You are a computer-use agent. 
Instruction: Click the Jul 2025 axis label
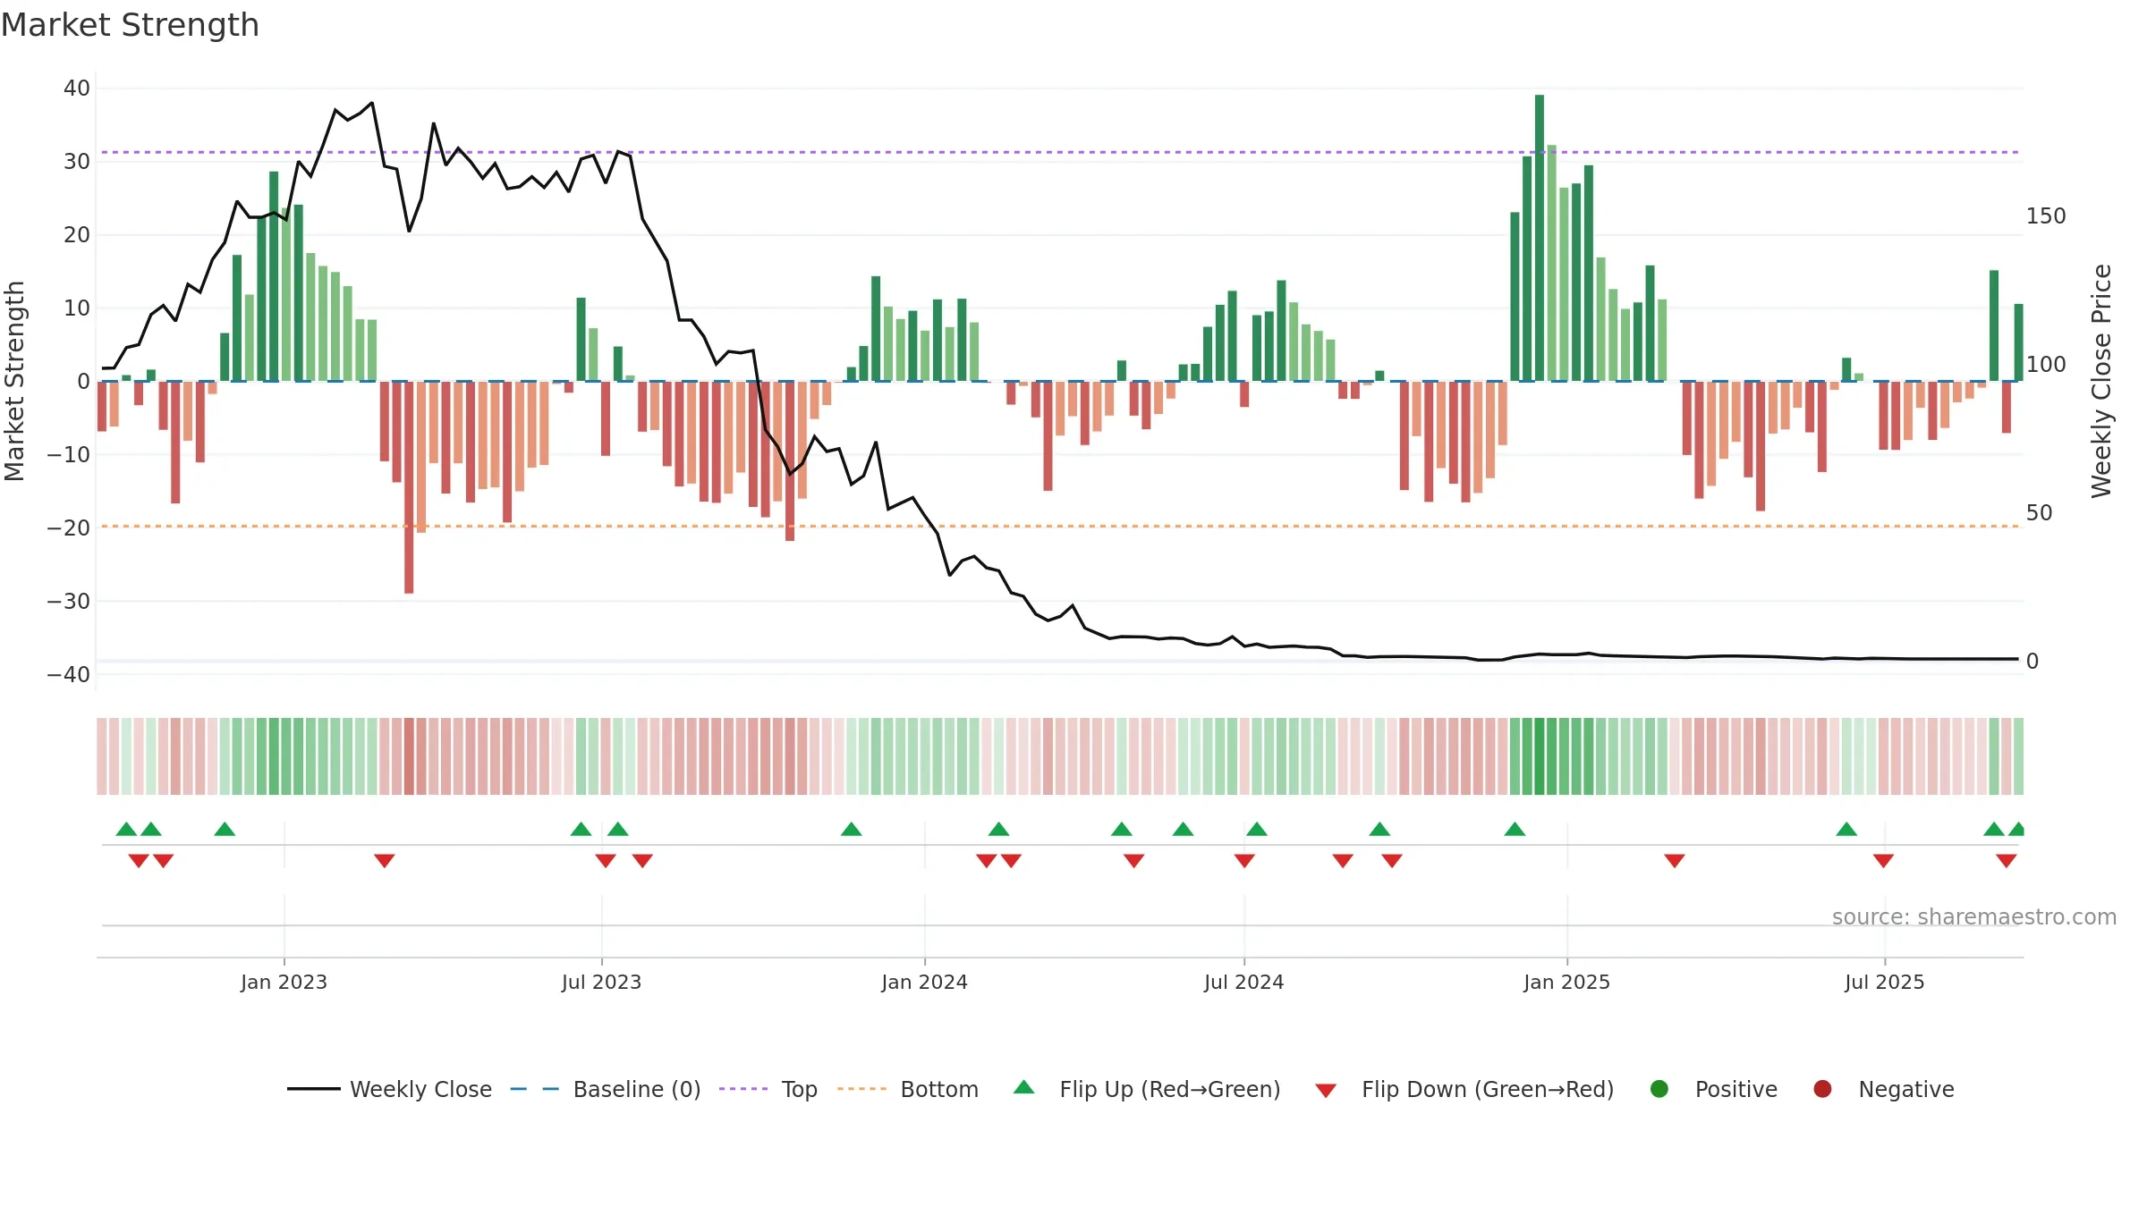(1884, 982)
